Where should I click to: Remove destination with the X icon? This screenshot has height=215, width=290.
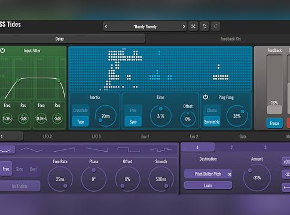(230, 174)
